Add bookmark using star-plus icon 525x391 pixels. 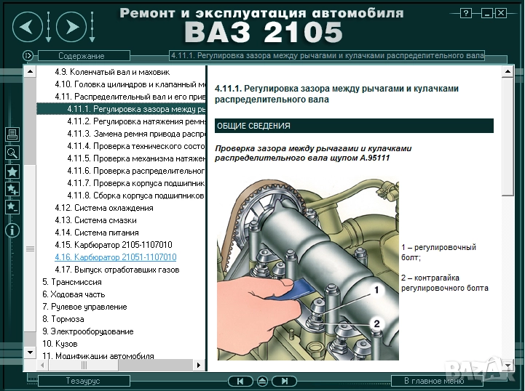pos(12,189)
